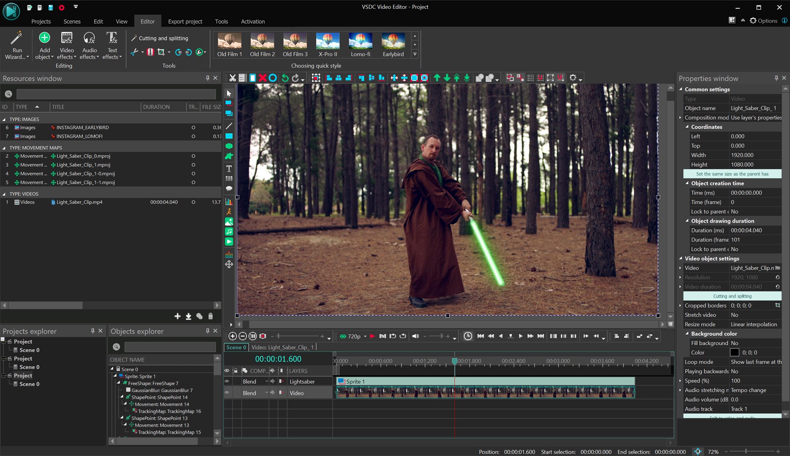This screenshot has height=456, width=790.
Task: Collapse TYPE: IMAGES group in resources
Action: click(x=4, y=119)
